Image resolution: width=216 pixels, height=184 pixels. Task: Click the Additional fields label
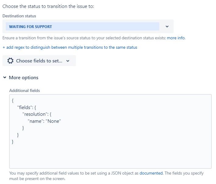[24, 90]
